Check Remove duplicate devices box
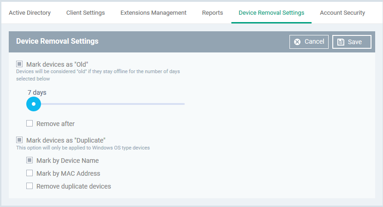 tap(29, 186)
